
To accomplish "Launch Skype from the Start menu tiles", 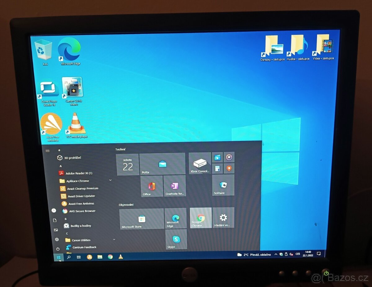I will (x=176, y=239).
